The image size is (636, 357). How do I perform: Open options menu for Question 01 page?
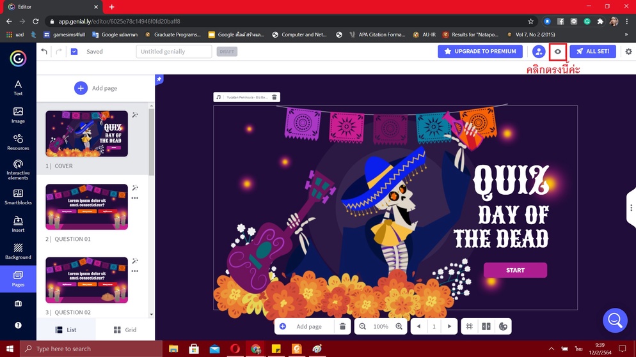135,198
